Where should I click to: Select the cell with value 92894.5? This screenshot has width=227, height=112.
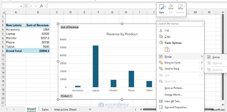pyautogui.click(x=38, y=51)
